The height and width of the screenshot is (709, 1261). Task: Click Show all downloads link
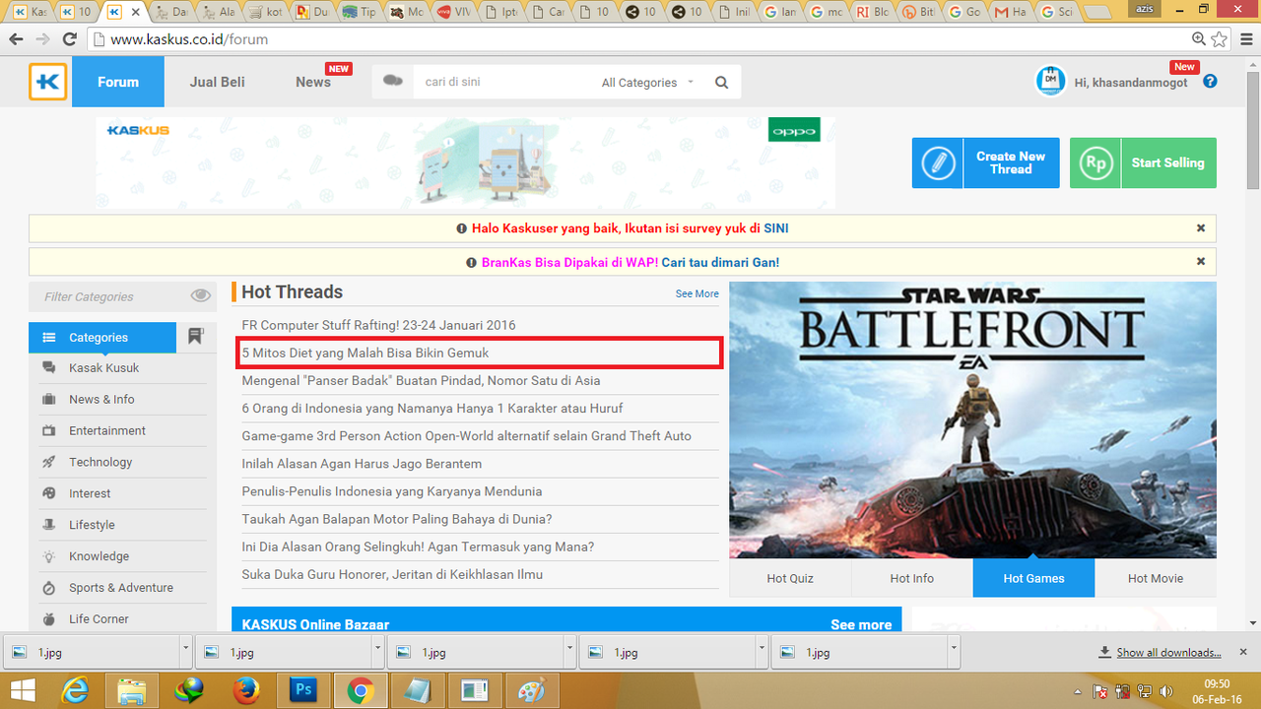click(1169, 652)
